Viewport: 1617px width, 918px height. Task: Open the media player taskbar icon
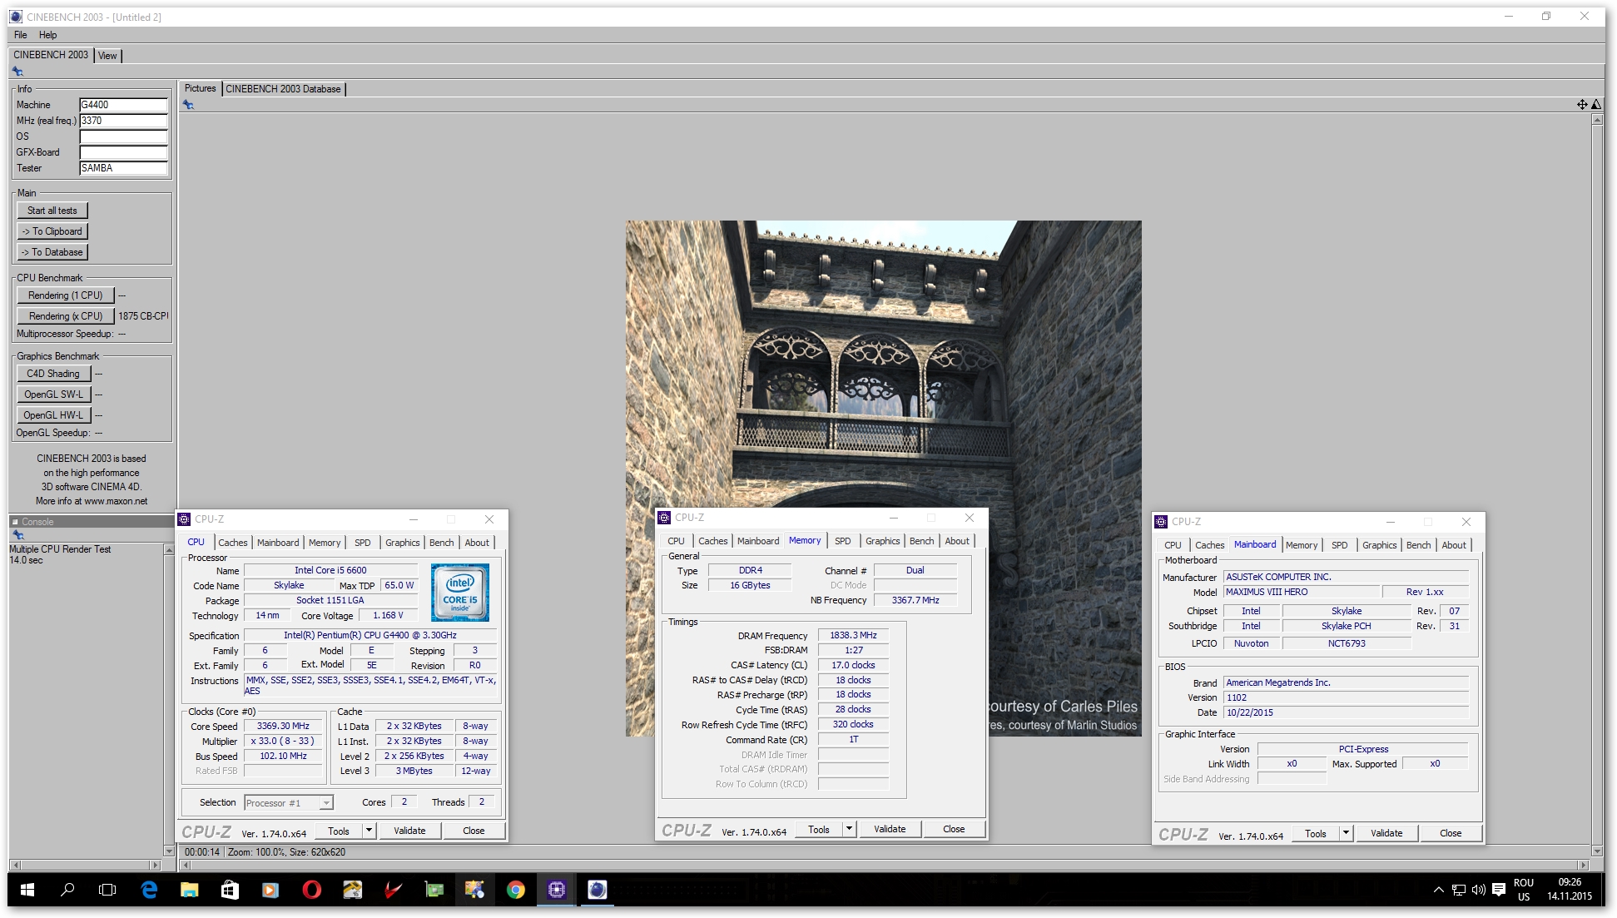270,890
